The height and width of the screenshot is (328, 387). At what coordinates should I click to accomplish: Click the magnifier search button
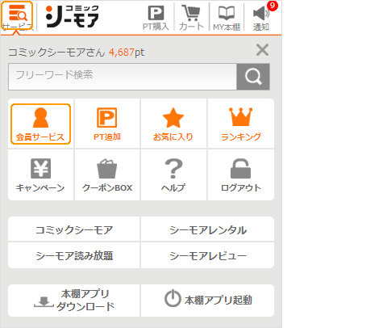[253, 77]
